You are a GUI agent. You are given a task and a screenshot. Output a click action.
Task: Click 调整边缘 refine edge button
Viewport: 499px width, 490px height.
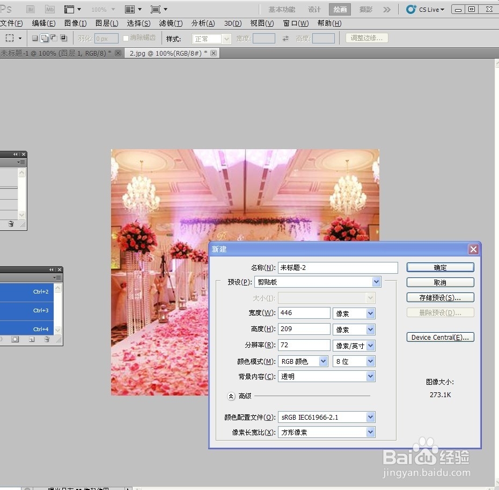pyautogui.click(x=366, y=38)
